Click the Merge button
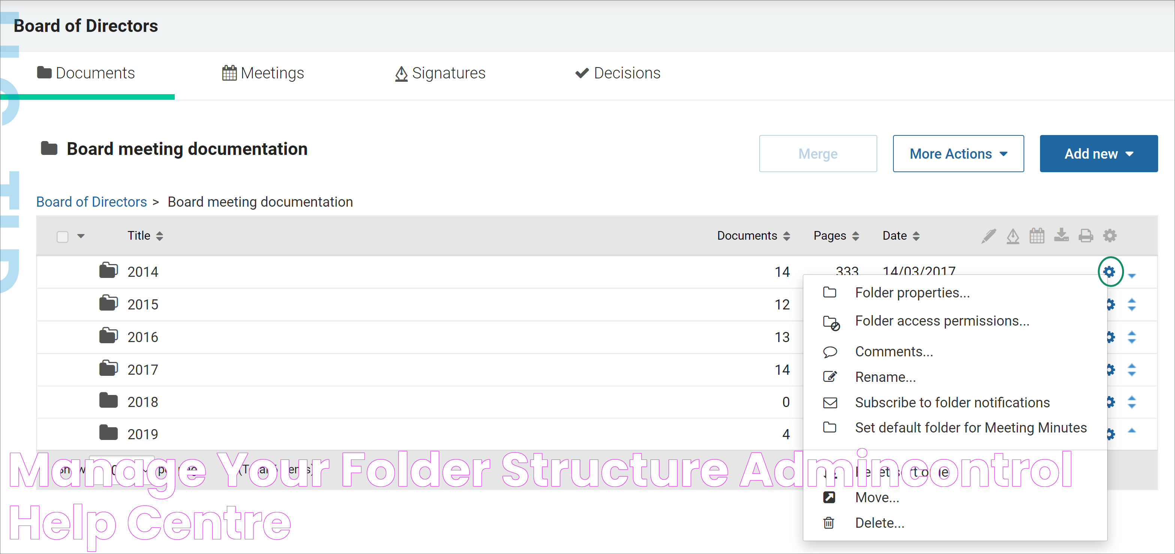This screenshot has height=554, width=1175. pos(818,153)
